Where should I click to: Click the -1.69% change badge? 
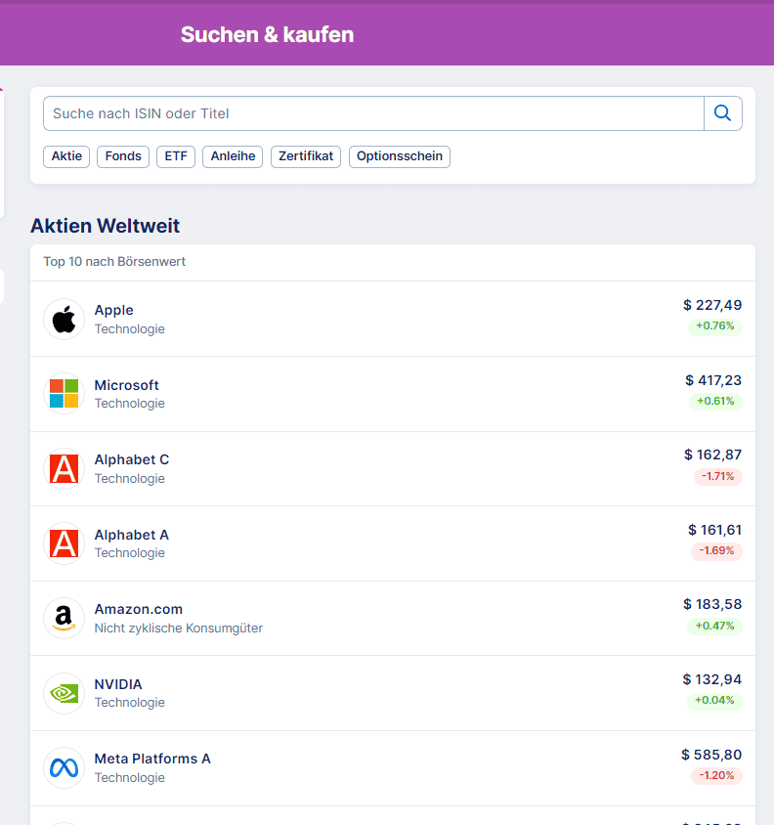pyautogui.click(x=716, y=551)
